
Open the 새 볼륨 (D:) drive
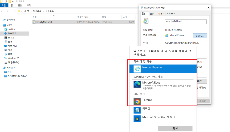pos(11,62)
